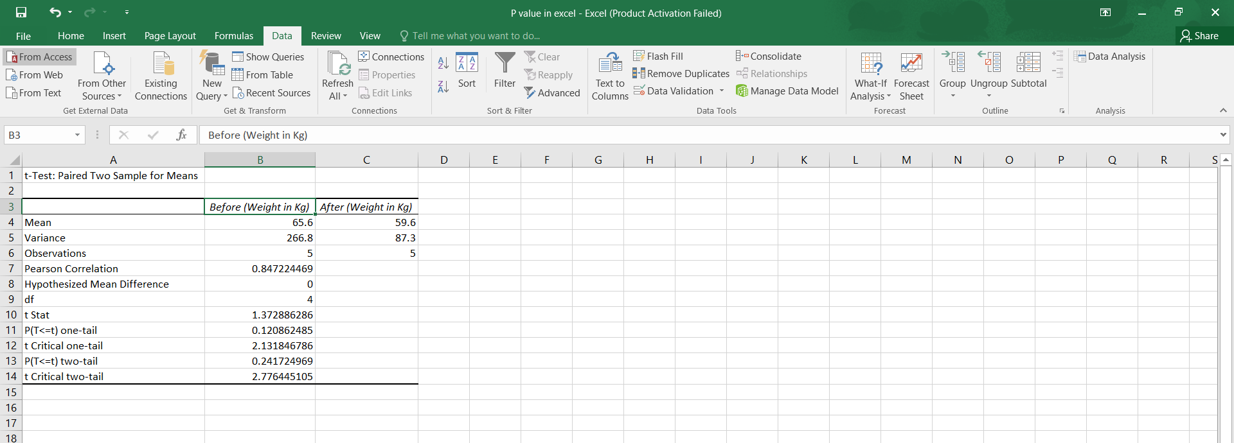This screenshot has height=443, width=1234.
Task: Open the File menu tab
Action: point(23,36)
